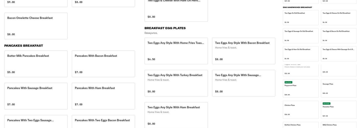
Task: Open Two Eggs Any Style With Bacon Breakfast
Action: 244,51
